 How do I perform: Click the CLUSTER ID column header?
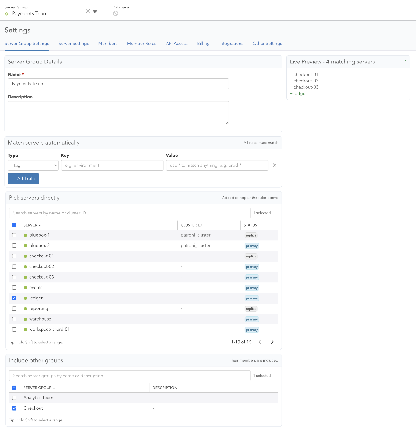click(x=191, y=225)
